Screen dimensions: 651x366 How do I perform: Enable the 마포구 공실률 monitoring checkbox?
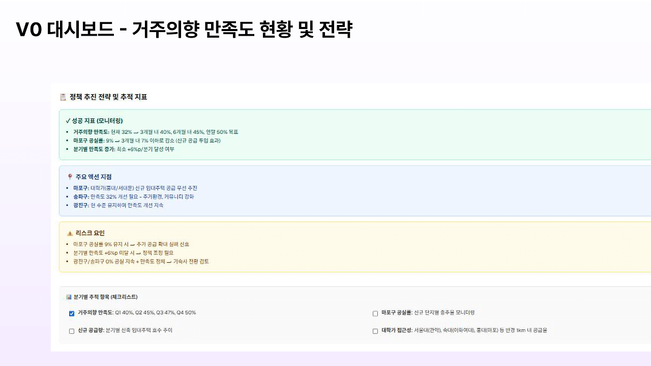click(375, 314)
